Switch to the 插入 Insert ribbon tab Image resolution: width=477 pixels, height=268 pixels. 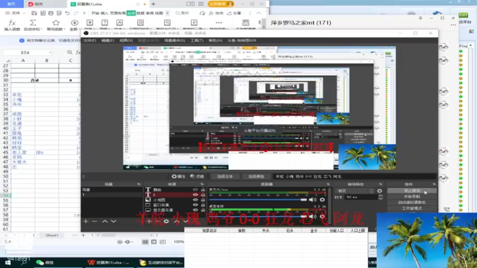[x=104, y=13]
